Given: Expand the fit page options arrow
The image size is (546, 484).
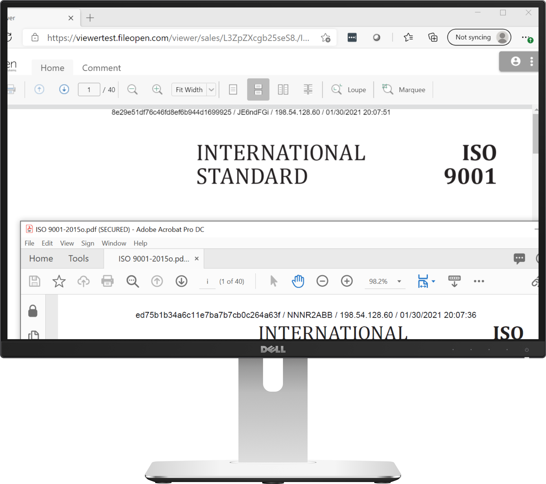Looking at the screenshot, I should (433, 281).
